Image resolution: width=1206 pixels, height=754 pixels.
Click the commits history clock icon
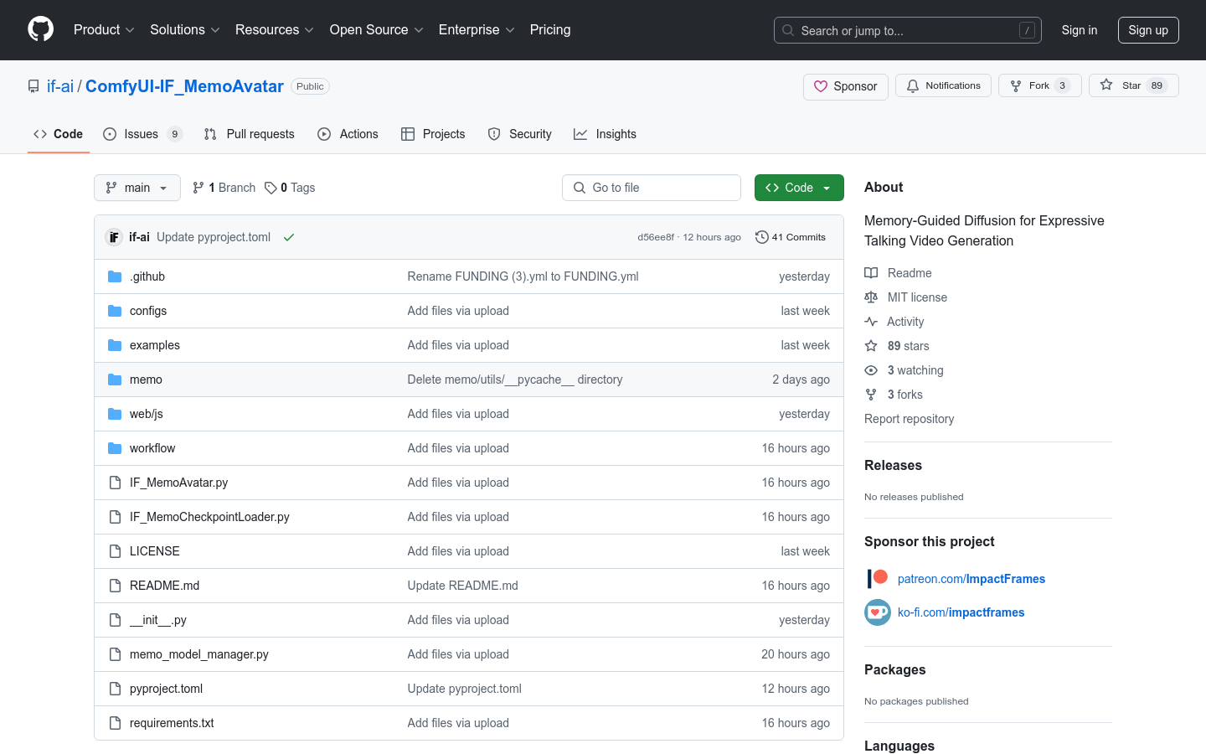coord(761,237)
